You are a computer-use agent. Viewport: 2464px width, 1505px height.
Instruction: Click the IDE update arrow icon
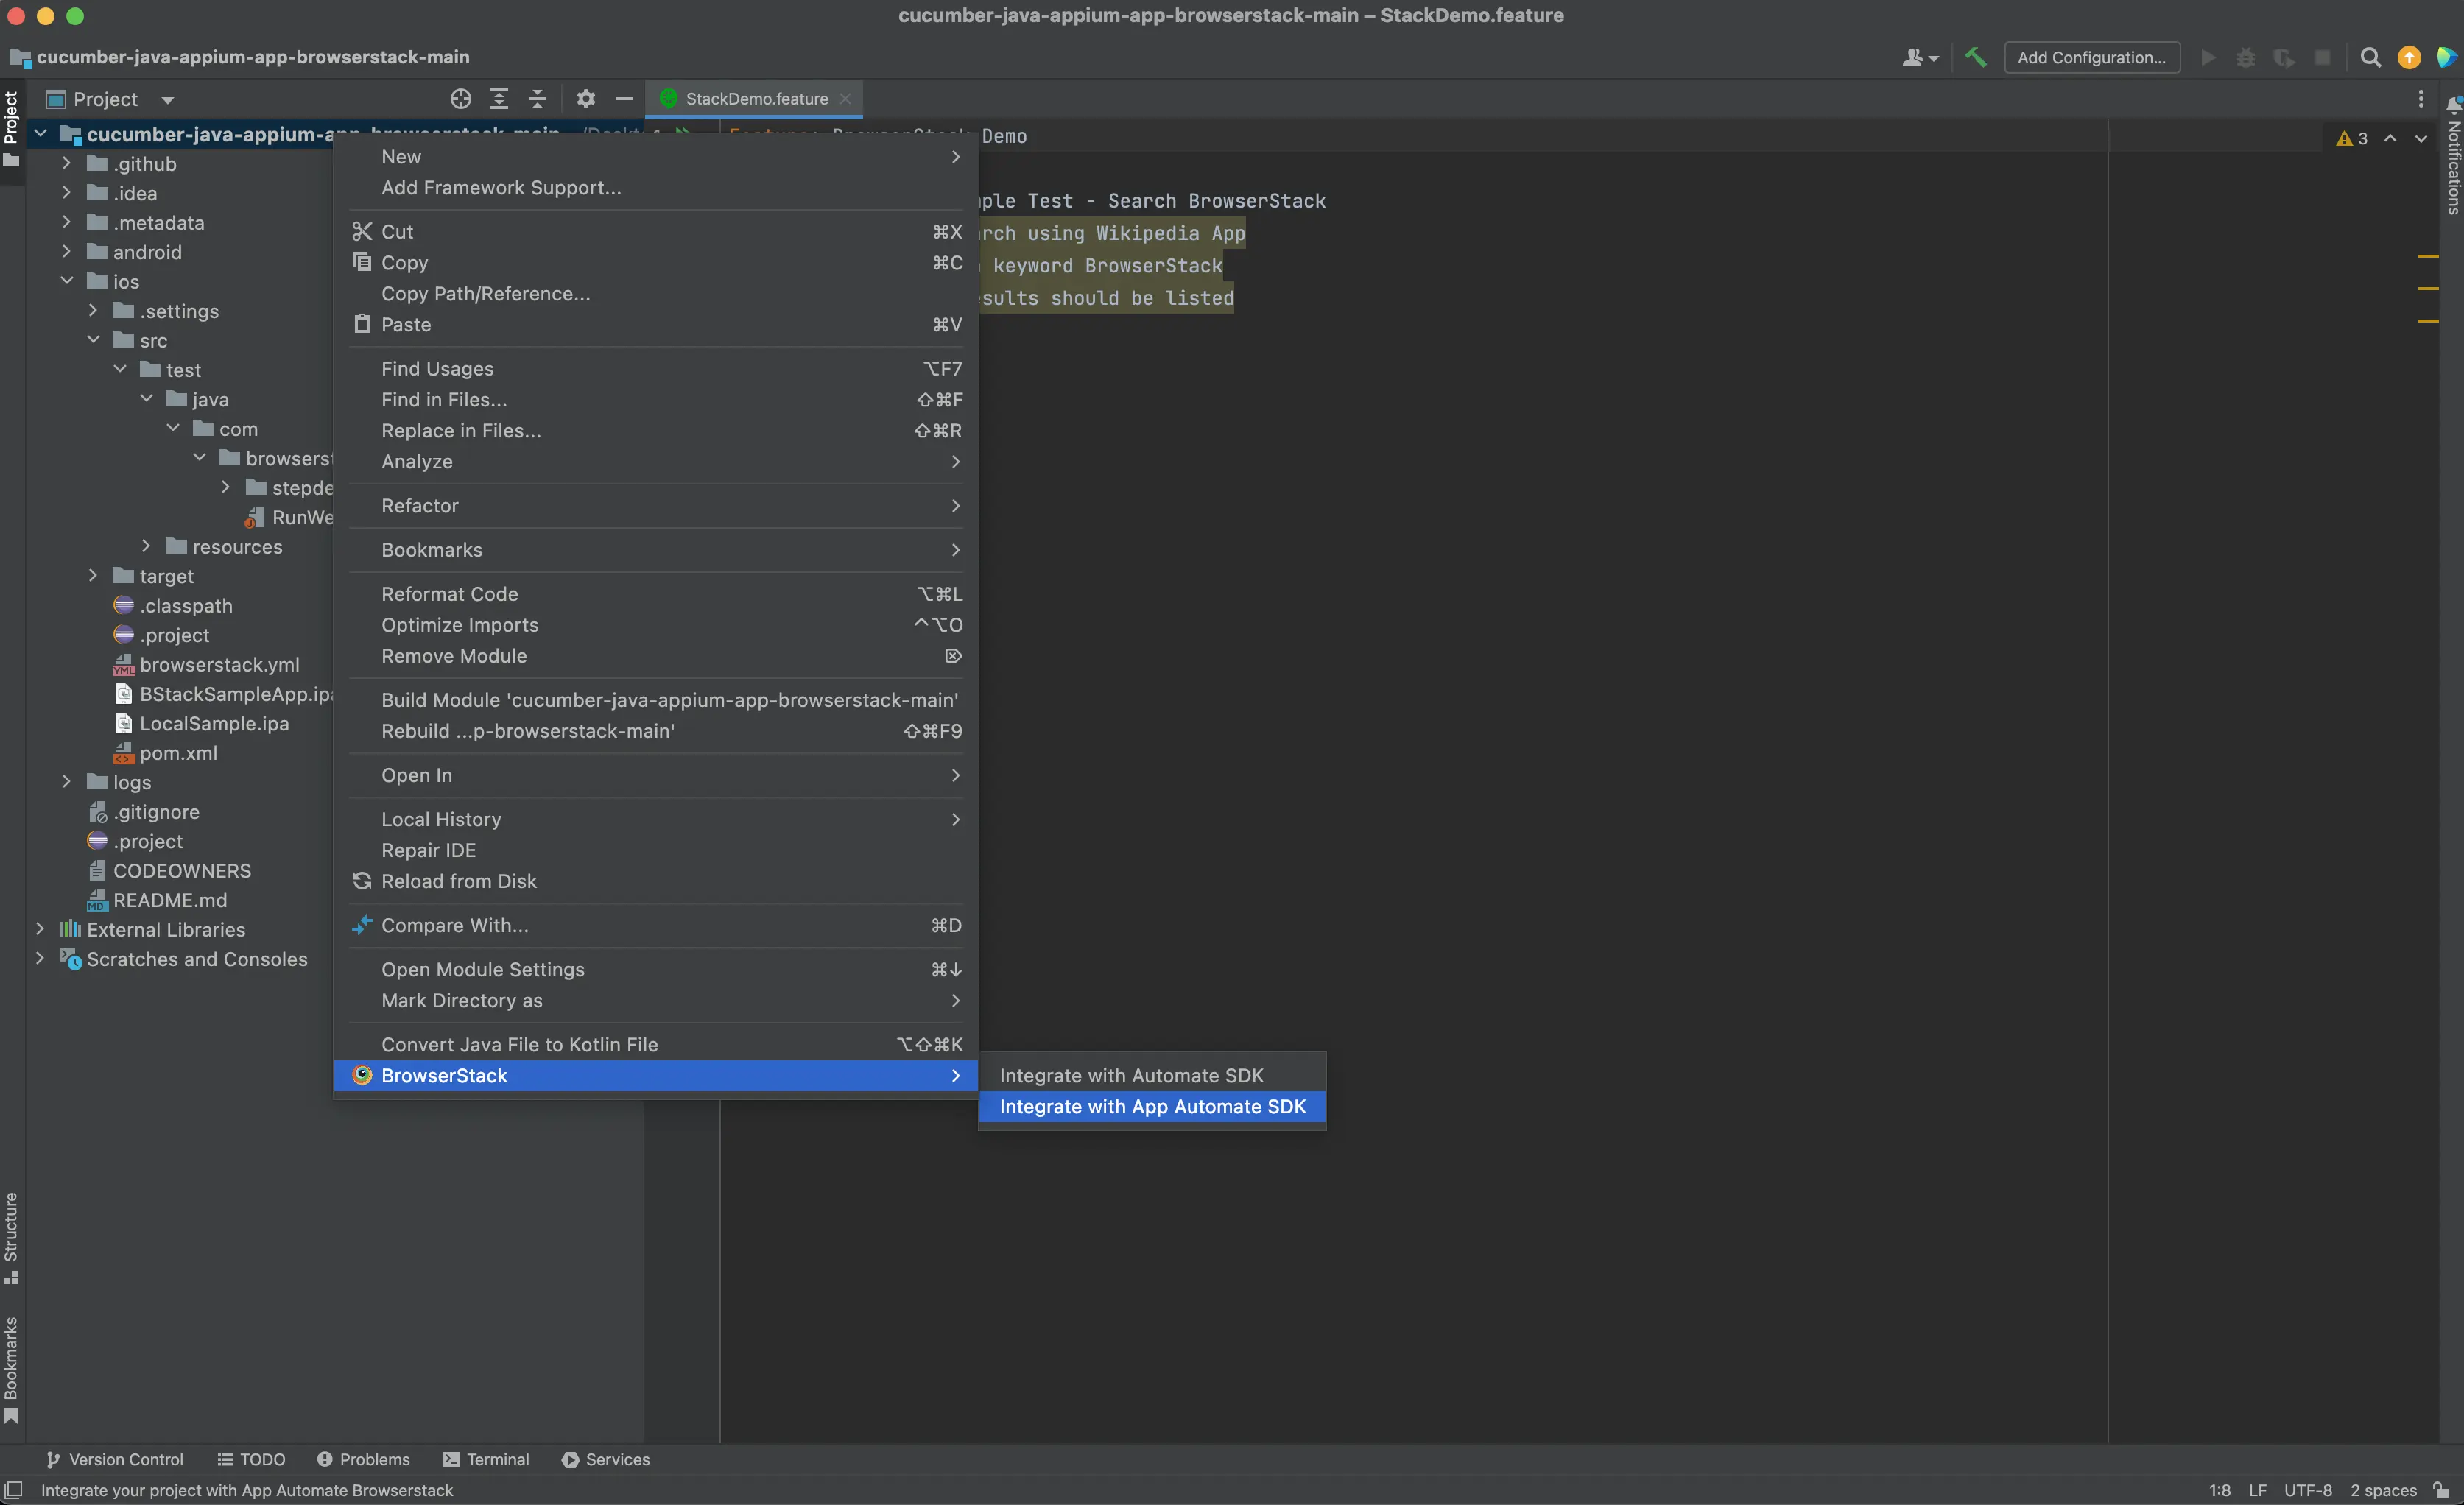pos(2409,57)
